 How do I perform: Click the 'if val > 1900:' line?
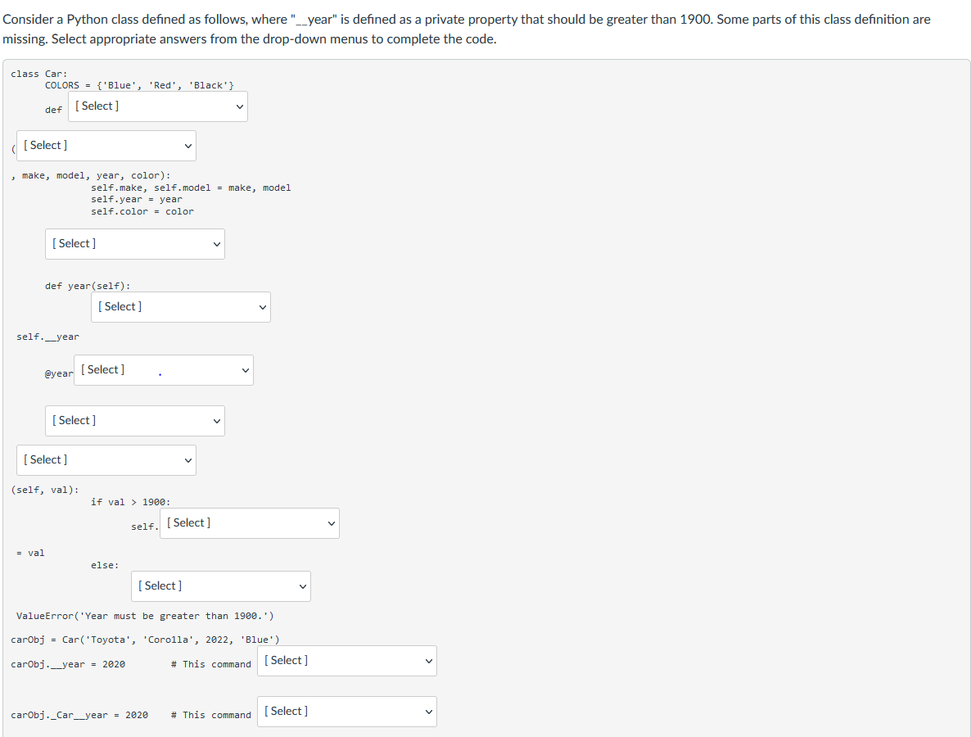tap(131, 502)
